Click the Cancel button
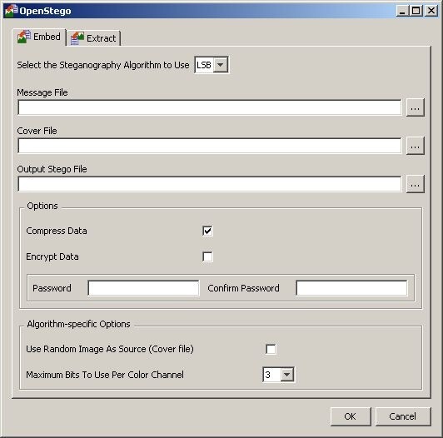 403,416
